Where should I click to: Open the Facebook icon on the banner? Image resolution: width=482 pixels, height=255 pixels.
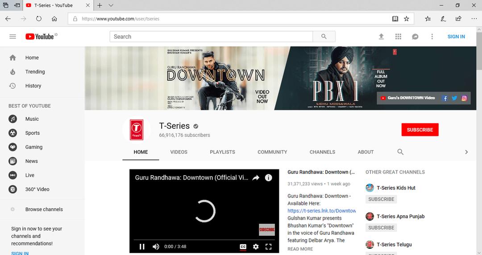[x=445, y=99]
